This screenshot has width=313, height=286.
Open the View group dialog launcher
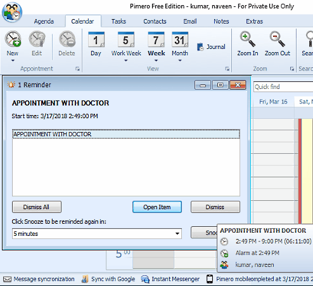click(x=227, y=69)
